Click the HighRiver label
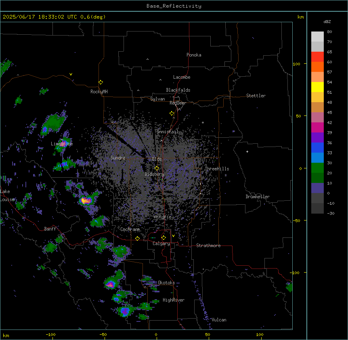 pos(174,300)
